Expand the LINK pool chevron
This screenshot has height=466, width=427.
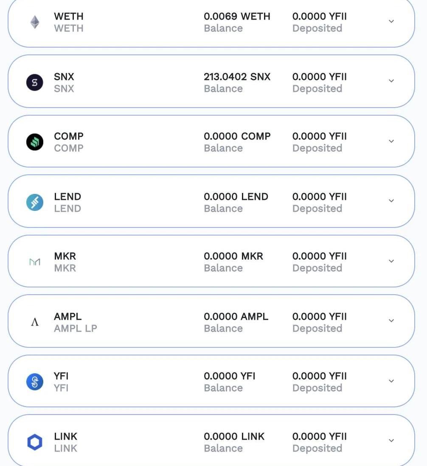391,440
